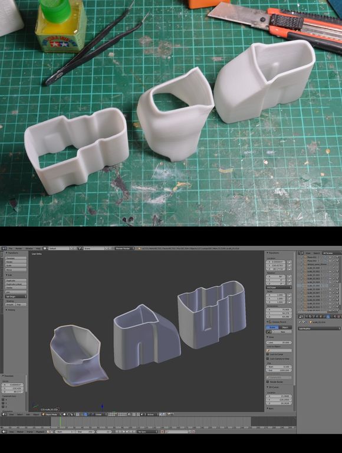
Task: Open the File menu
Action: (11, 248)
